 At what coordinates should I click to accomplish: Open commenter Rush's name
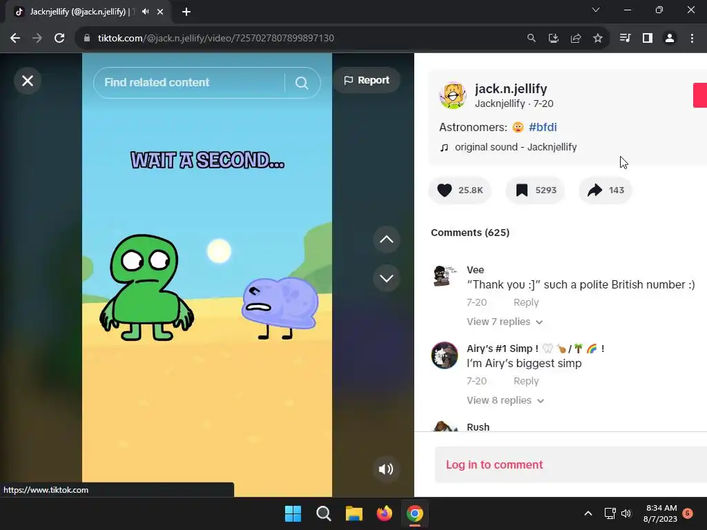(478, 426)
